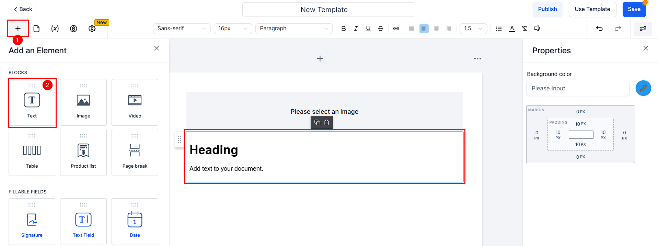The image size is (658, 246).
Task: Undo the last action
Action: pyautogui.click(x=599, y=29)
